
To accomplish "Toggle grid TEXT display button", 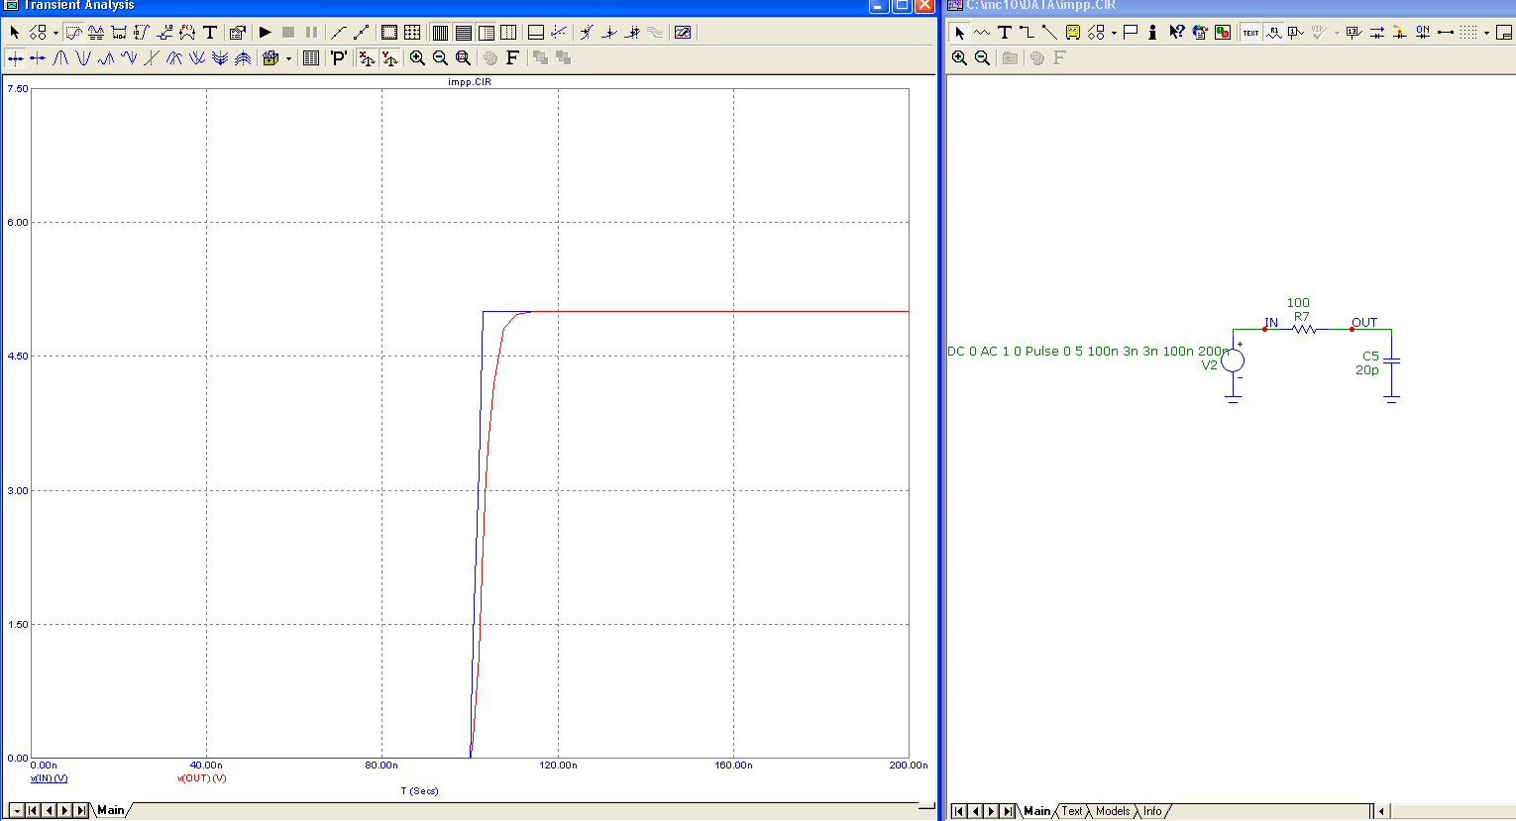I will [x=1250, y=33].
